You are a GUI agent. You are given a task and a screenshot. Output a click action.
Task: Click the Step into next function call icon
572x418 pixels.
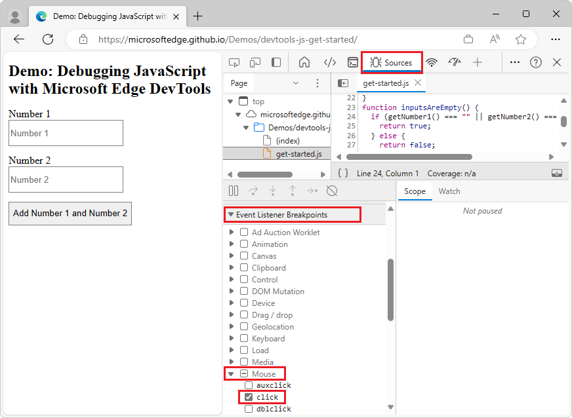click(x=274, y=191)
